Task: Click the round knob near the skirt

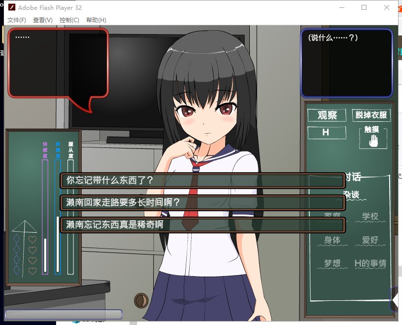Action: 141,301
